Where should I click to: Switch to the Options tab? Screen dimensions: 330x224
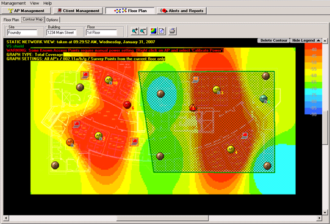click(x=52, y=20)
